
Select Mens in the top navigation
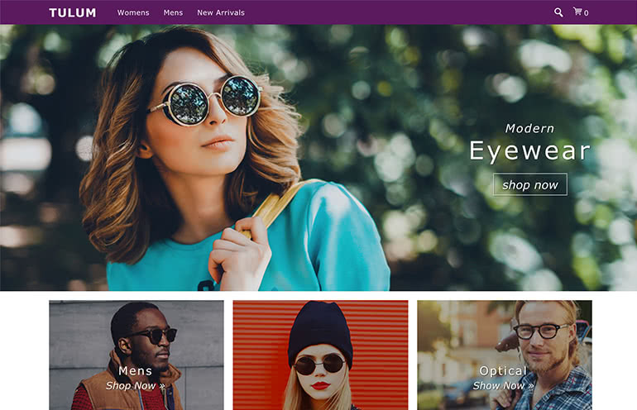tap(173, 12)
